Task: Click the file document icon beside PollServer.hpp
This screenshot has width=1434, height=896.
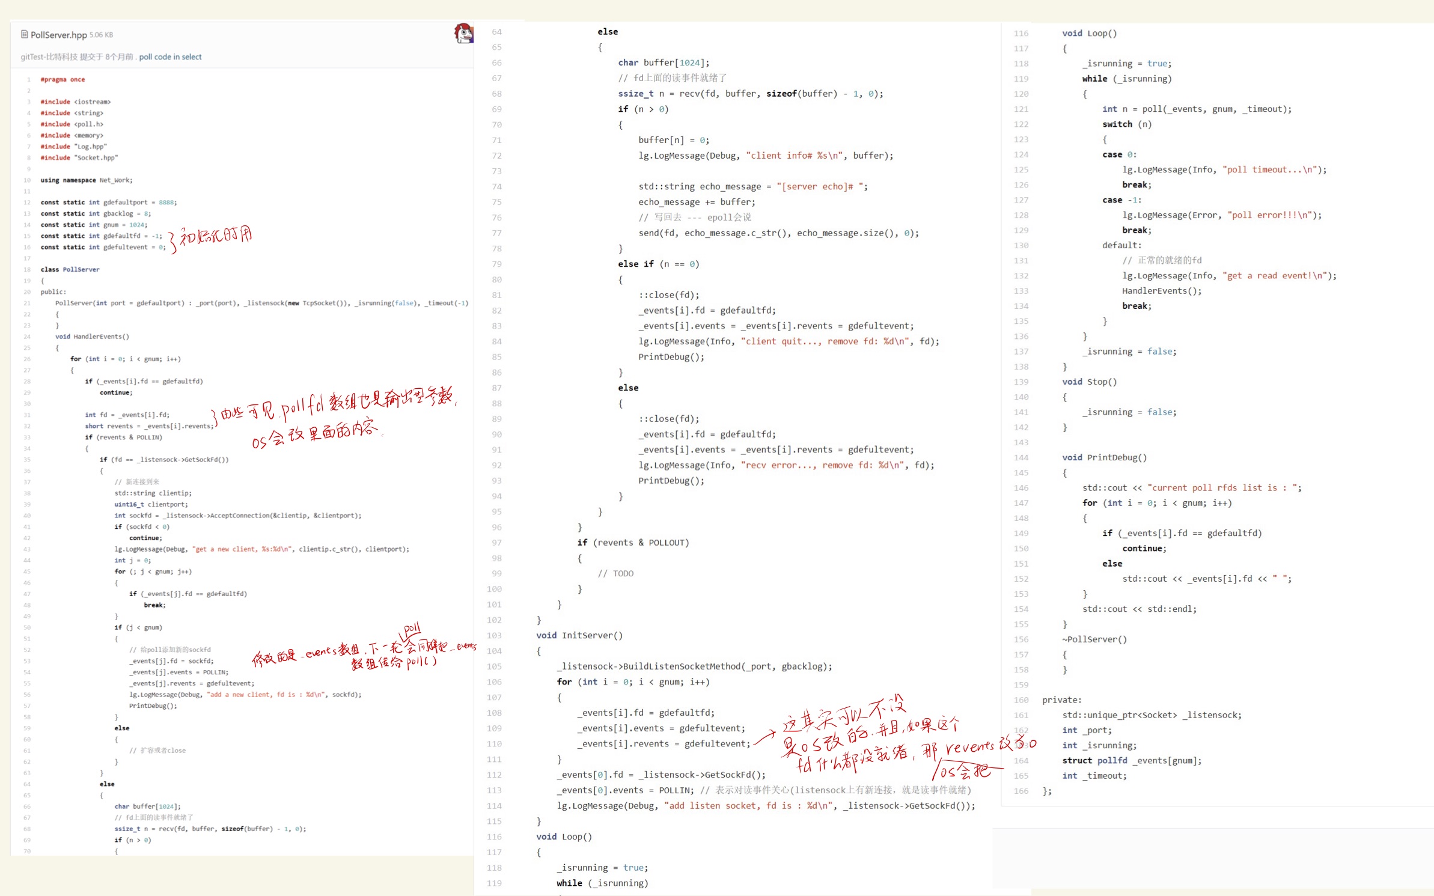Action: pyautogui.click(x=25, y=34)
